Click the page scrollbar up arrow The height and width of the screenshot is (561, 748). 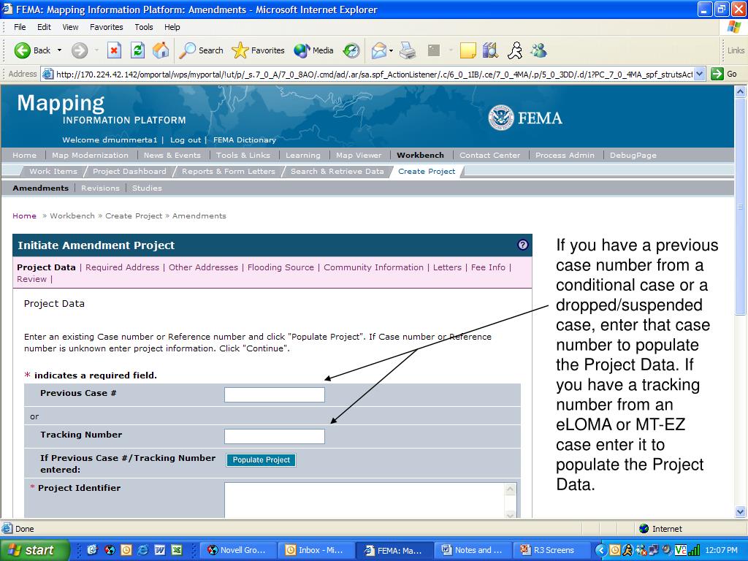click(x=740, y=91)
